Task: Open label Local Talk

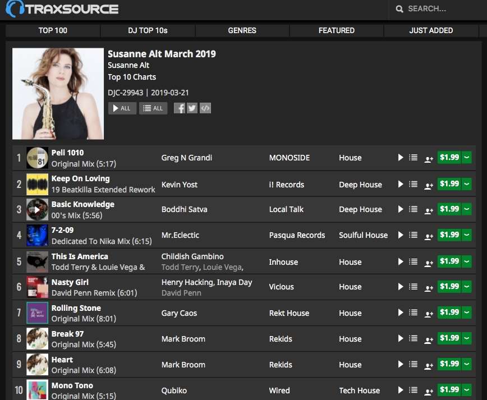Action: click(x=286, y=209)
